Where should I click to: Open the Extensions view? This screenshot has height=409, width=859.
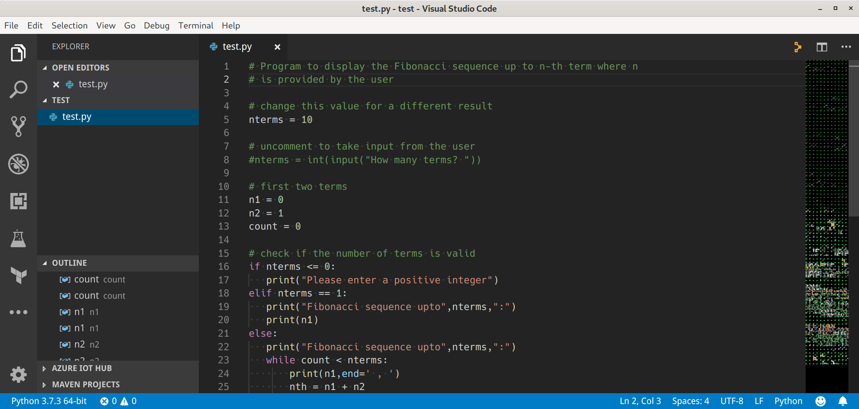(x=18, y=202)
